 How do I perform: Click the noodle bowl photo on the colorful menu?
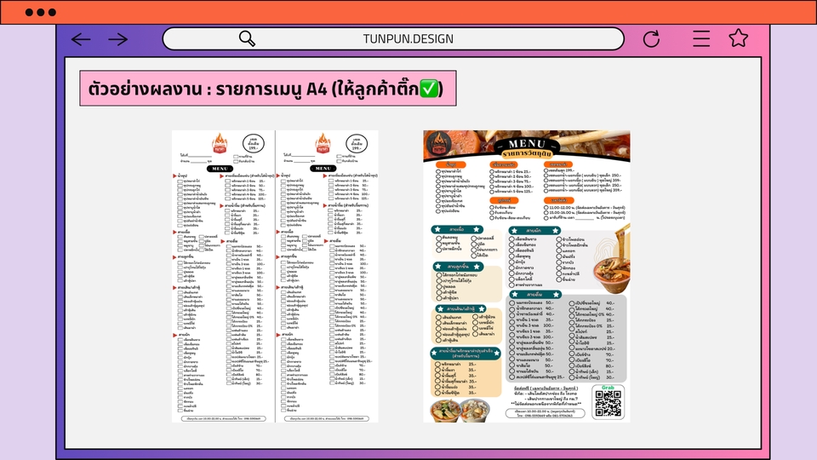coord(613,261)
